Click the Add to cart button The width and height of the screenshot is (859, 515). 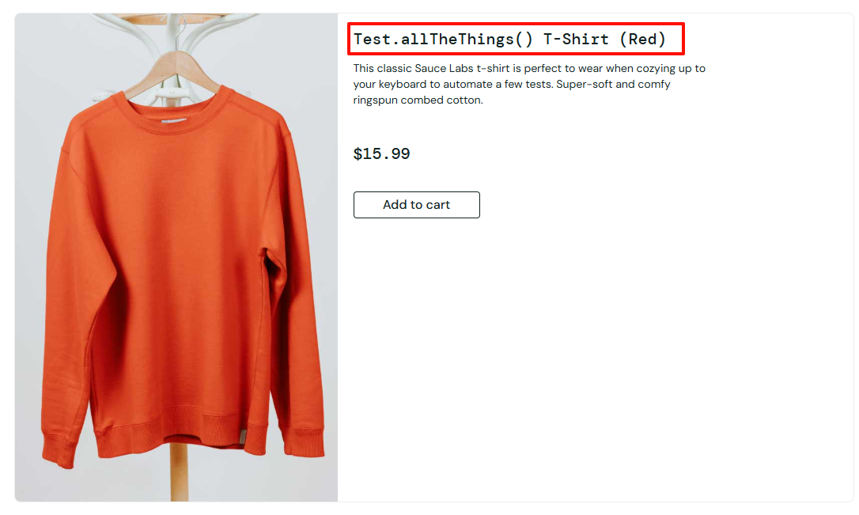click(x=416, y=205)
